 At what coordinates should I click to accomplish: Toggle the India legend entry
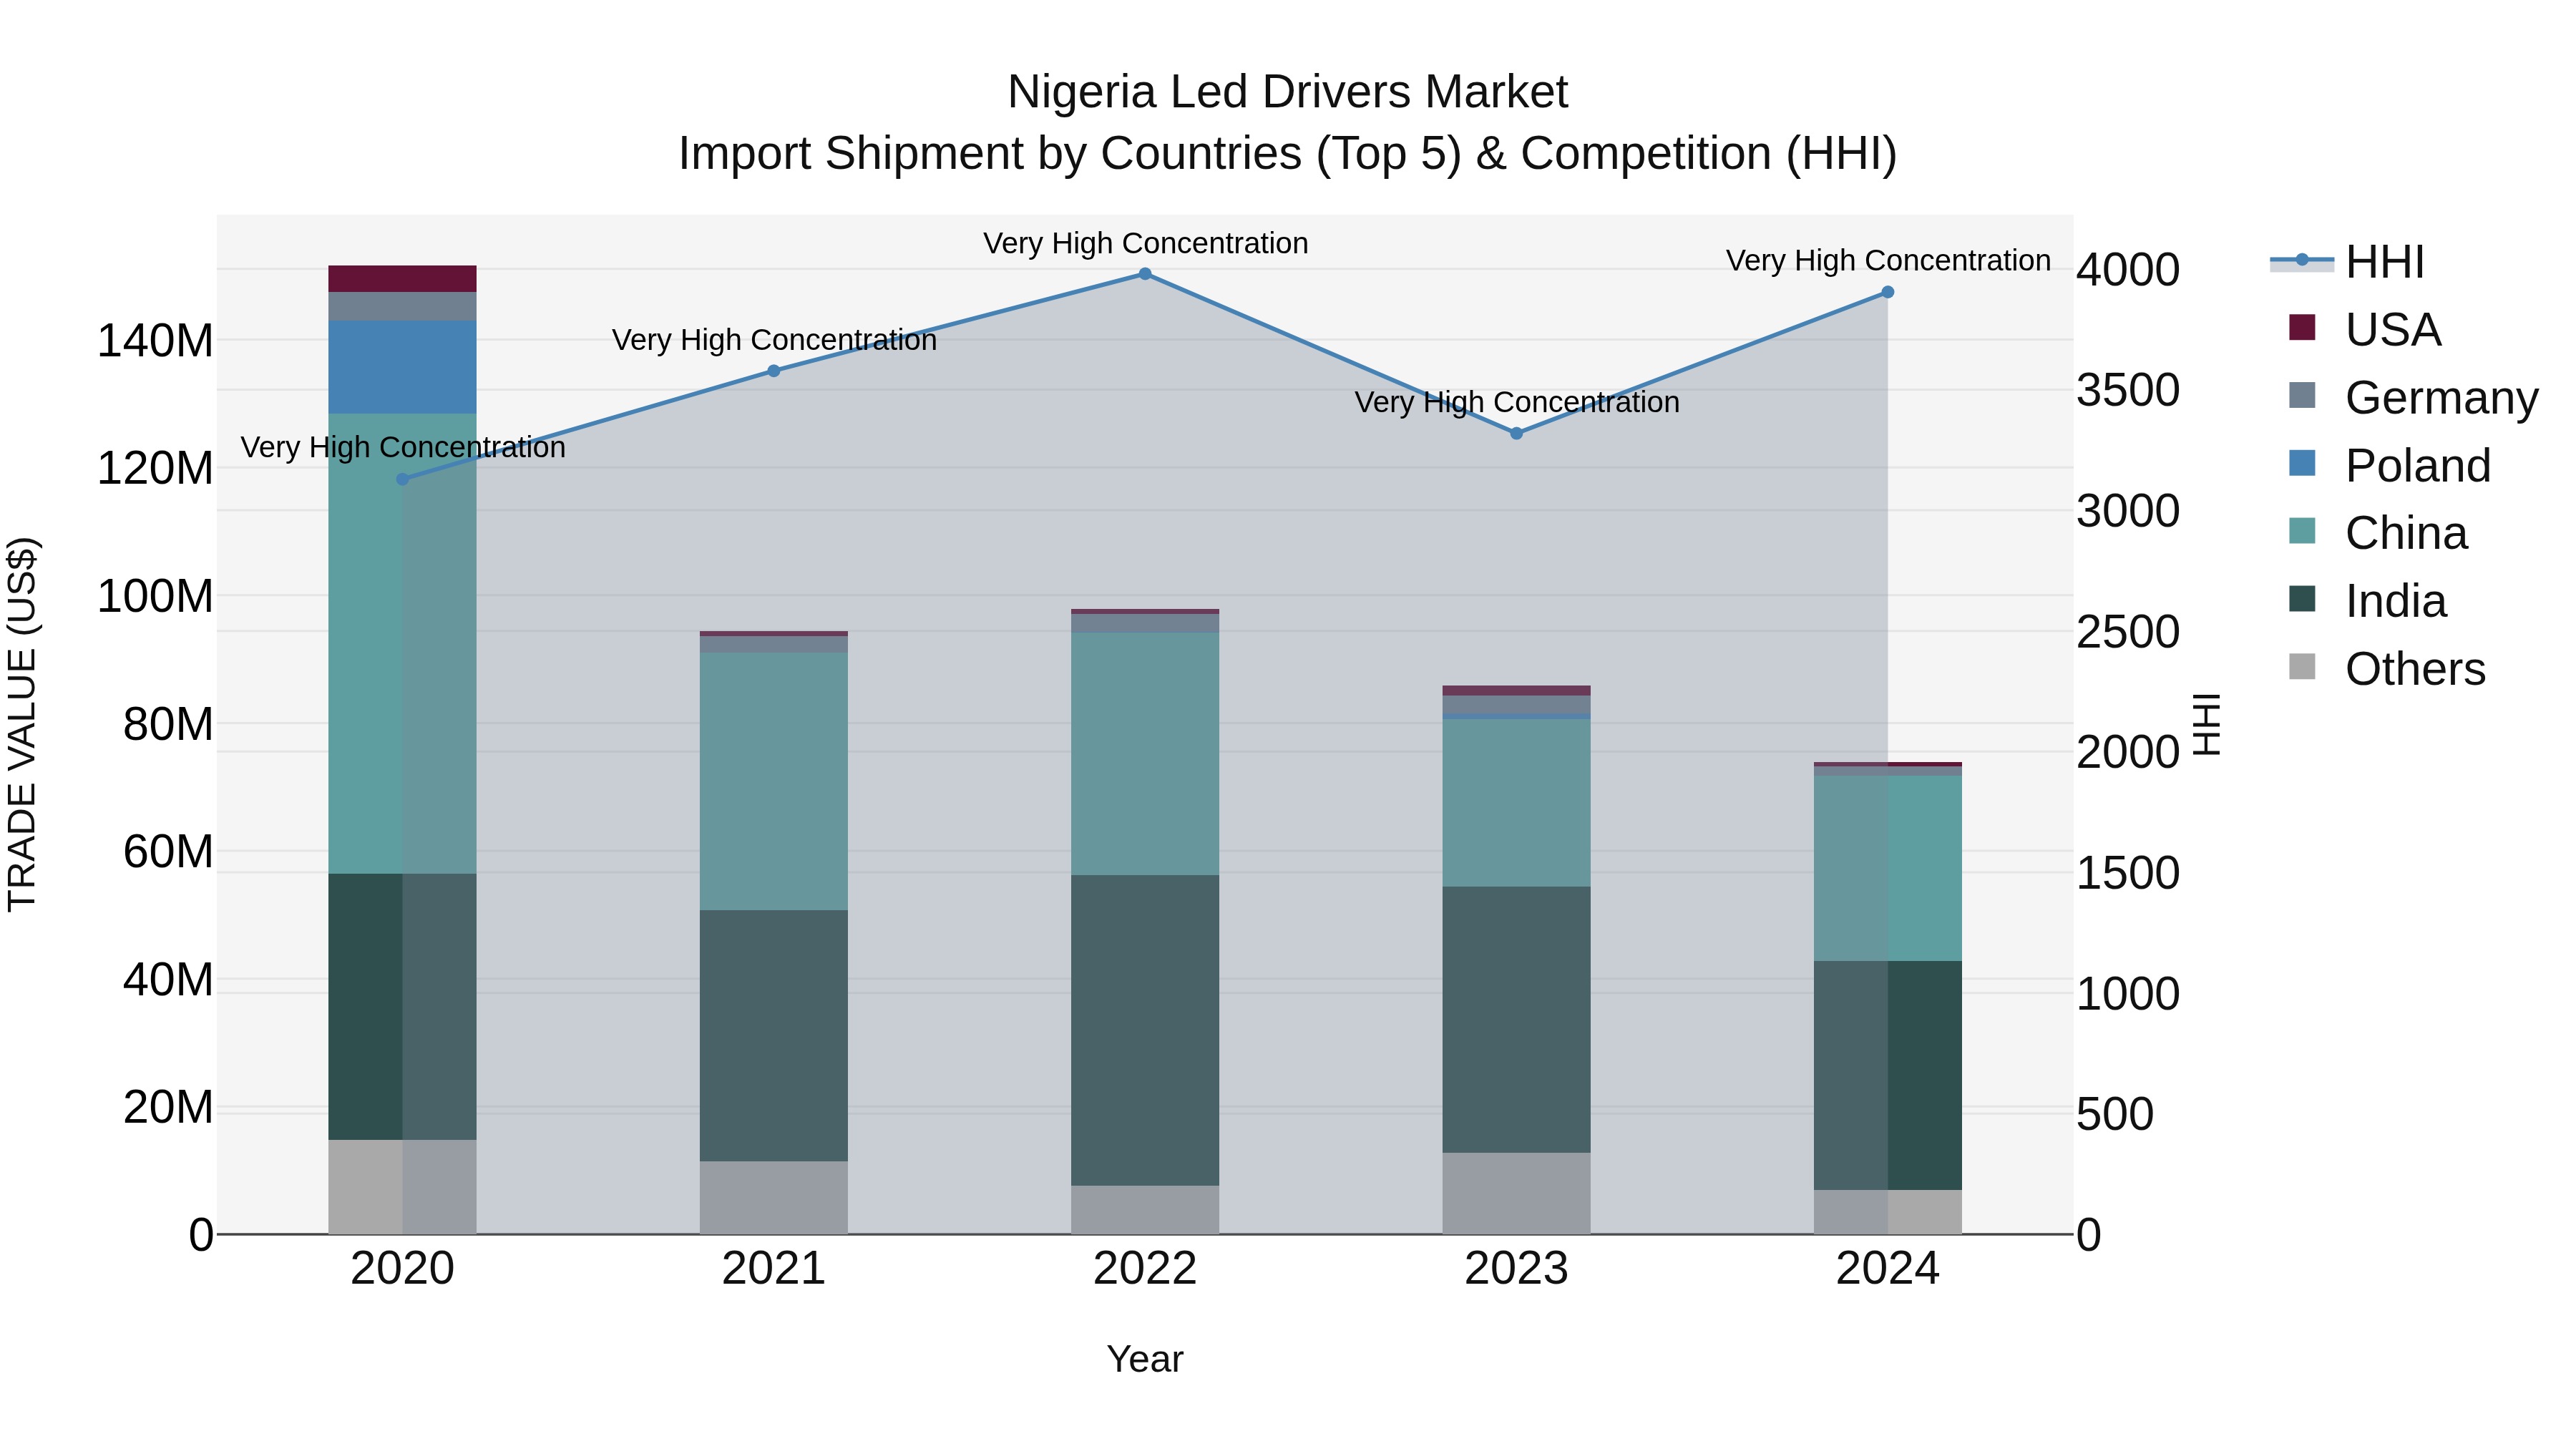click(x=2367, y=601)
